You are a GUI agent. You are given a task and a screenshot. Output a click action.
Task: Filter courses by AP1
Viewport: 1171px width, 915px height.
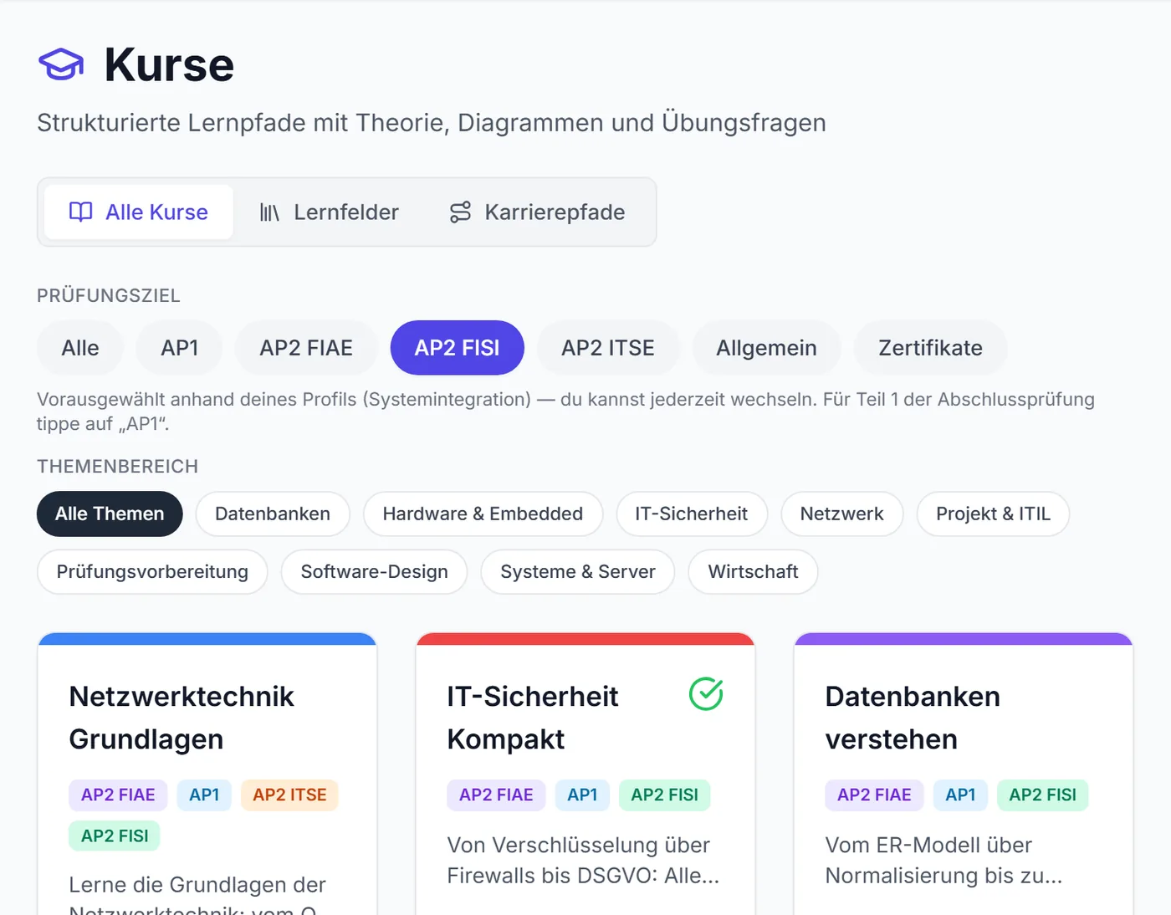pos(180,348)
